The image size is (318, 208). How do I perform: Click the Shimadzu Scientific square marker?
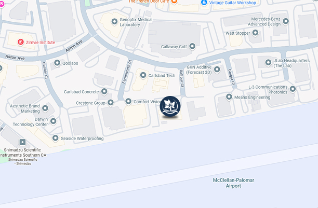coord(22,142)
